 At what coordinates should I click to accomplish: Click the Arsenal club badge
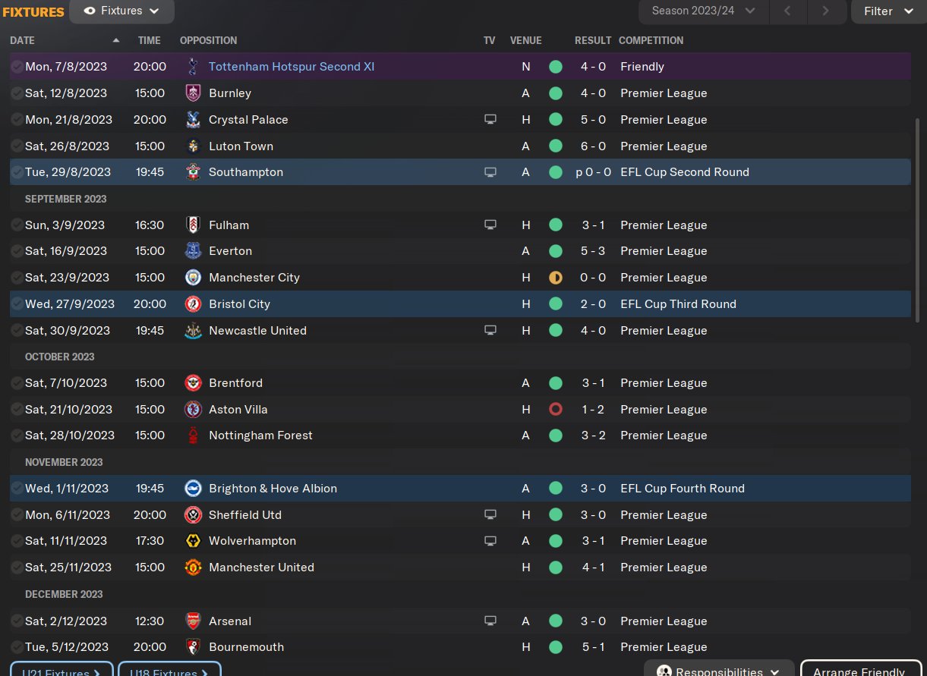click(x=193, y=621)
